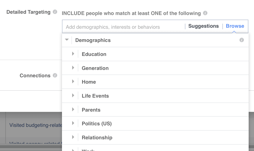Click info icon in Demographics row
The width and height of the screenshot is (254, 151).
tap(242, 40)
